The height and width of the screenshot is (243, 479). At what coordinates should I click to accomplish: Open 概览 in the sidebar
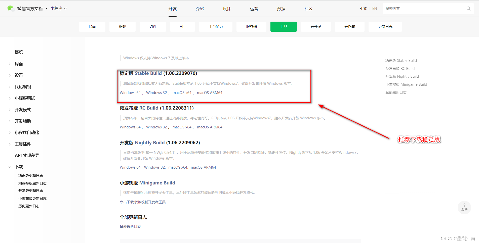click(x=19, y=52)
